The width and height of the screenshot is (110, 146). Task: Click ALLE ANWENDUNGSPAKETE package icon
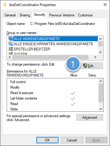point(11,39)
